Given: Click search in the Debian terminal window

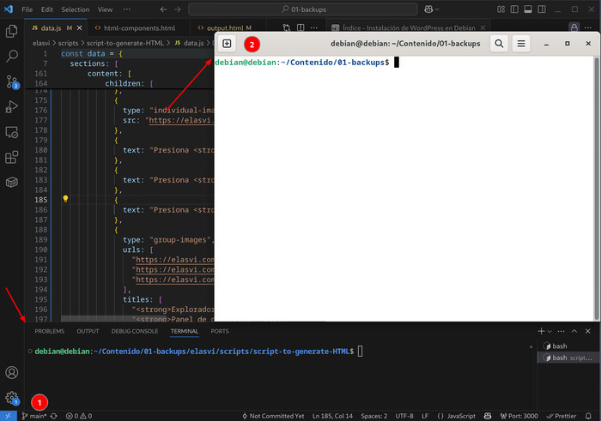Looking at the screenshot, I should (499, 44).
